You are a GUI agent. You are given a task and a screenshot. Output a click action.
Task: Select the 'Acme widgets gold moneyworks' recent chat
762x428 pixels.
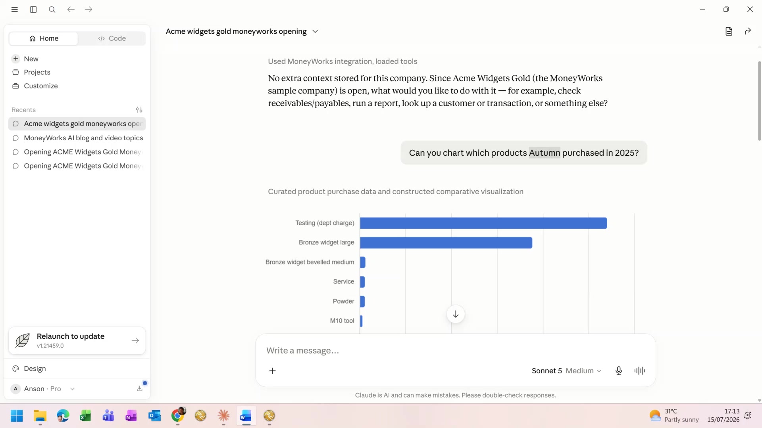77,124
